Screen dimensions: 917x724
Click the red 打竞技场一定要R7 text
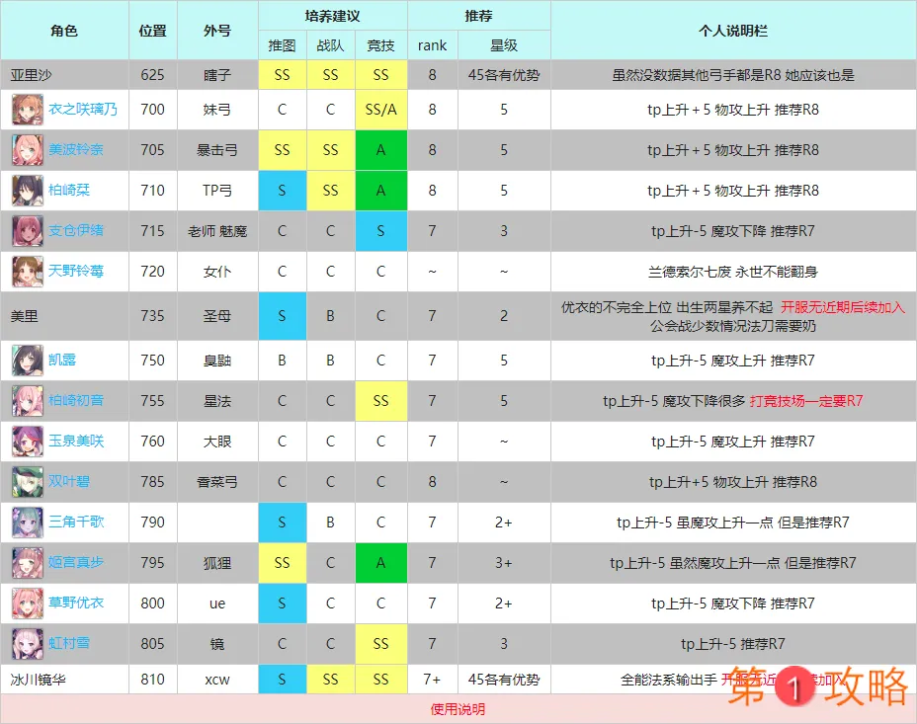tap(806, 401)
